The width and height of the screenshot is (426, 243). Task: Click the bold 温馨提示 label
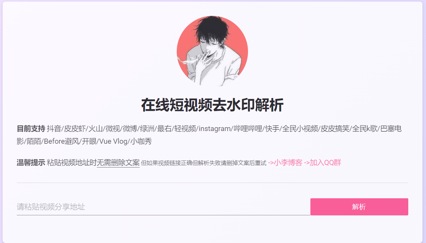pyautogui.click(x=31, y=163)
